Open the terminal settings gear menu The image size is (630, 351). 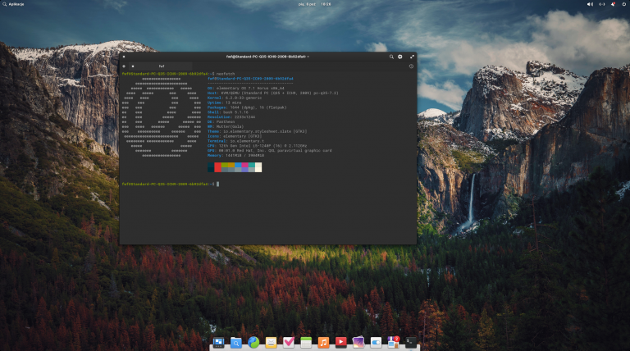400,57
